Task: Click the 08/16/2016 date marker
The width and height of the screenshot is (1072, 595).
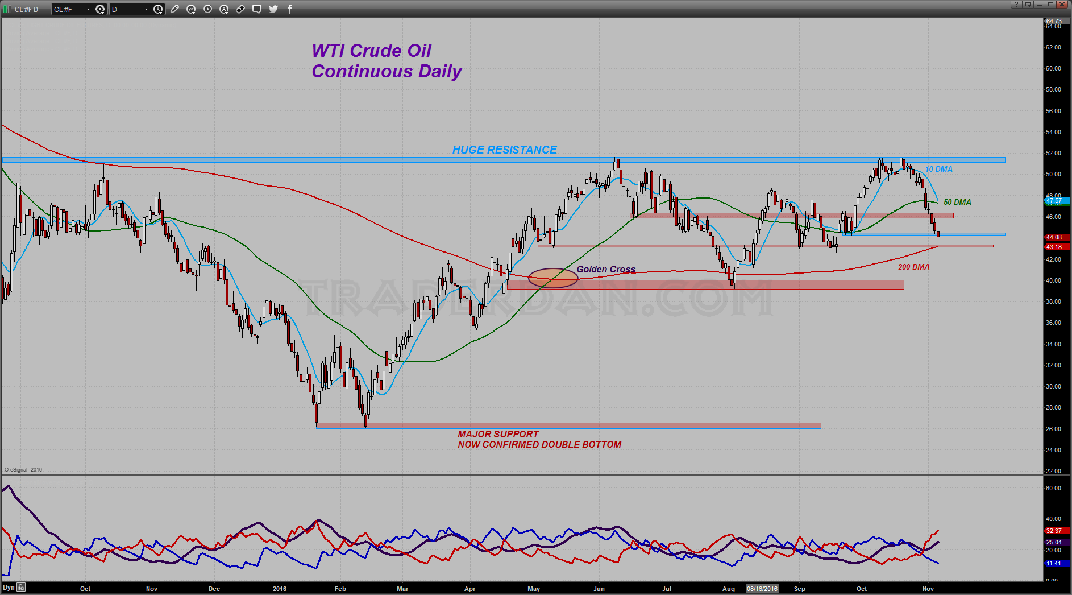Action: [762, 589]
